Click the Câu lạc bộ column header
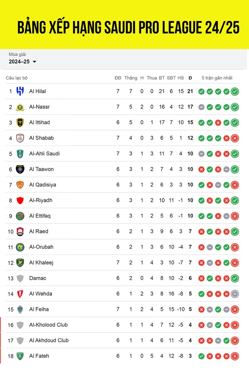The width and height of the screenshot is (249, 370). pyautogui.click(x=17, y=78)
